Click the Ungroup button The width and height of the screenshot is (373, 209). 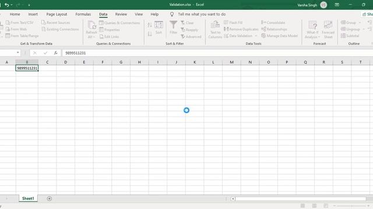click(x=350, y=29)
